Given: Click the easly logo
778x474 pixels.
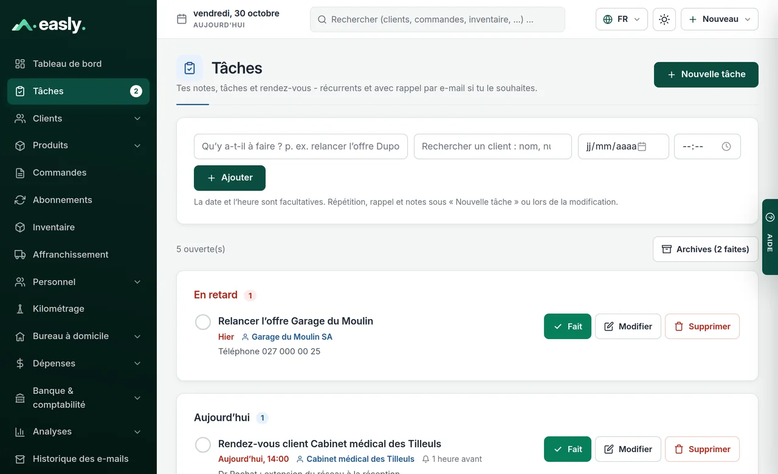Looking at the screenshot, I should 49,25.
